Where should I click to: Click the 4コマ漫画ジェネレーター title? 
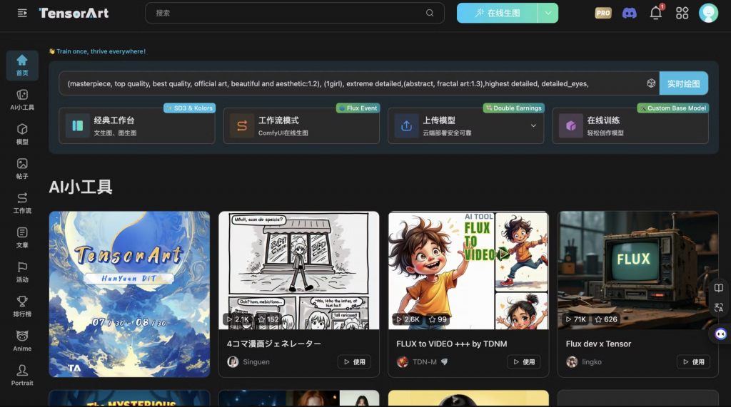click(x=273, y=344)
